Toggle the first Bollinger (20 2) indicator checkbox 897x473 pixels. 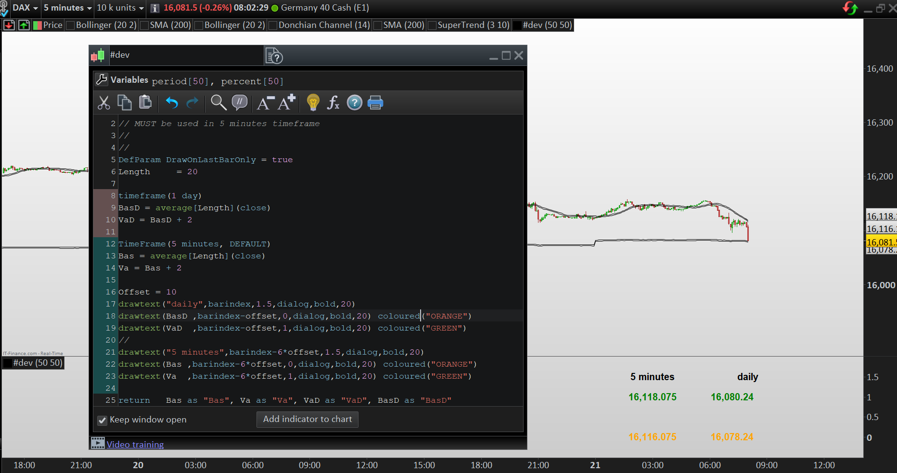click(x=70, y=26)
